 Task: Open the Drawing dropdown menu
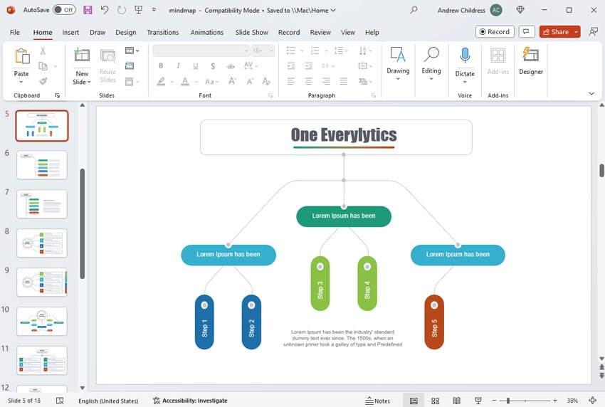[x=398, y=79]
